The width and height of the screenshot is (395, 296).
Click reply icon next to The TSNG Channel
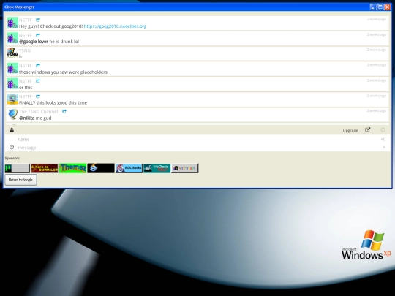point(64,111)
